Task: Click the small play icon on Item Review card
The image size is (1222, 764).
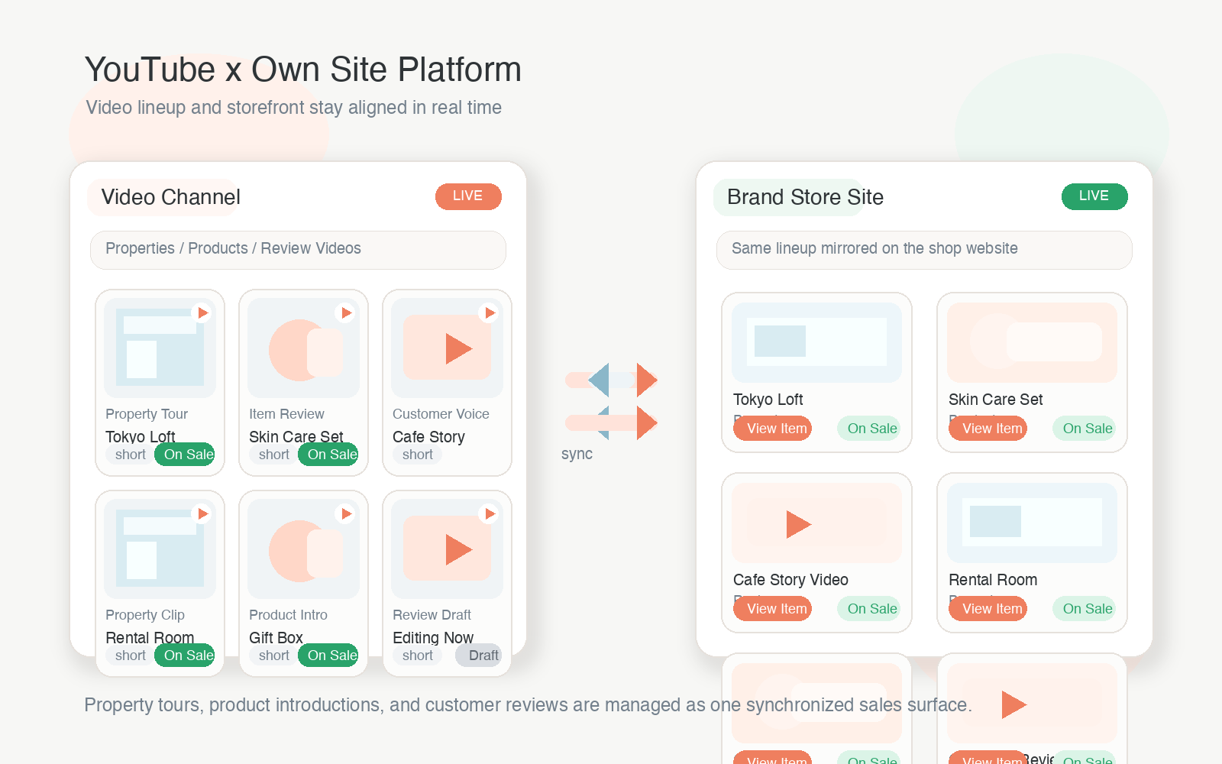Action: click(x=346, y=312)
